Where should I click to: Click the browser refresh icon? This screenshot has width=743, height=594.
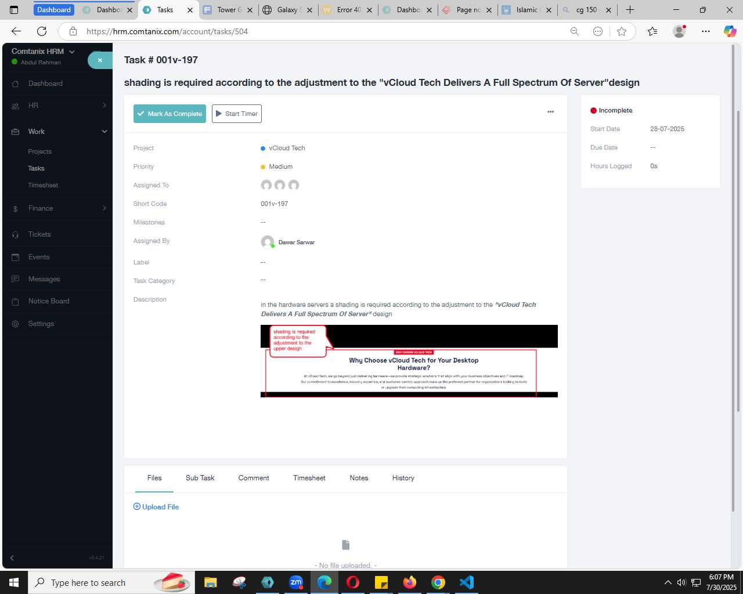tap(42, 31)
